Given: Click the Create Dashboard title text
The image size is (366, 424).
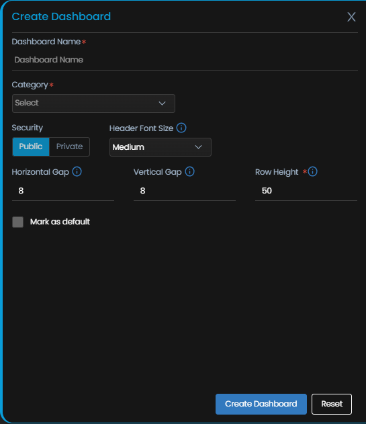Looking at the screenshot, I should (x=61, y=17).
